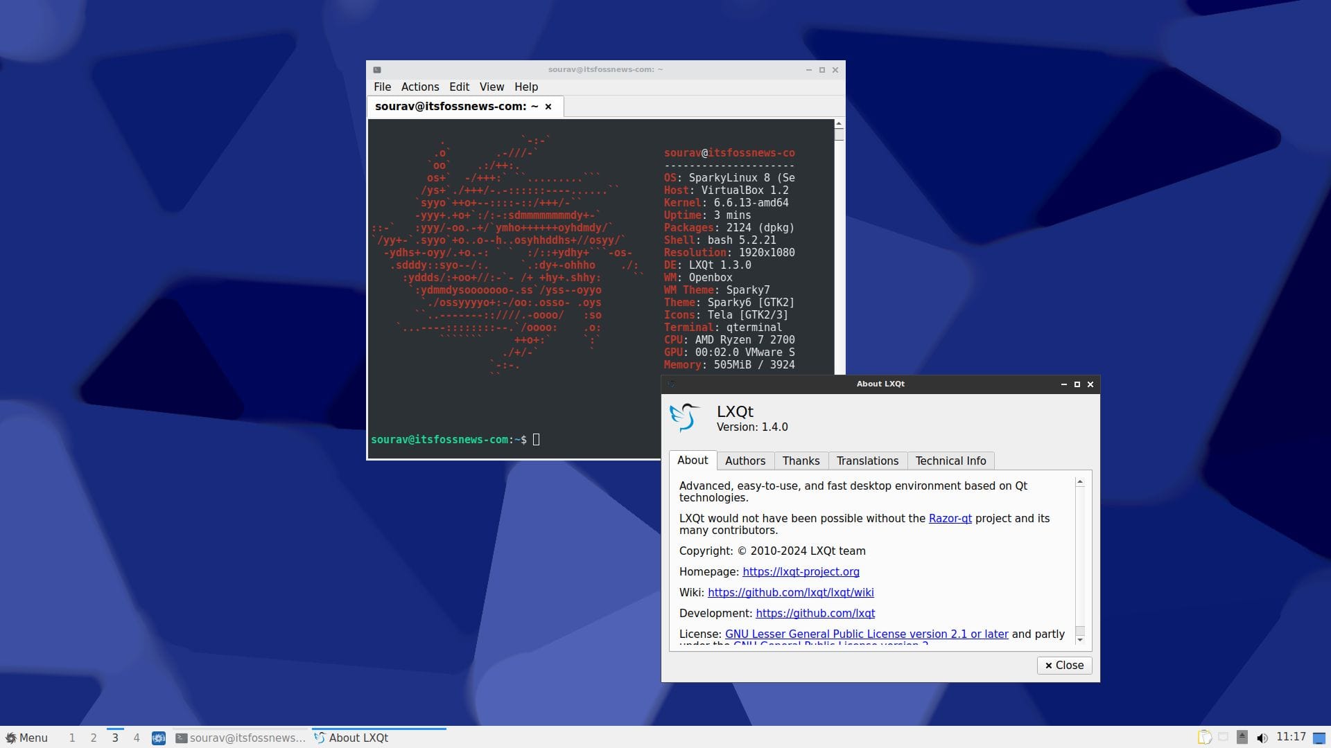The image size is (1331, 748).
Task: Open the LXQt GitHub wiki link
Action: (x=790, y=592)
